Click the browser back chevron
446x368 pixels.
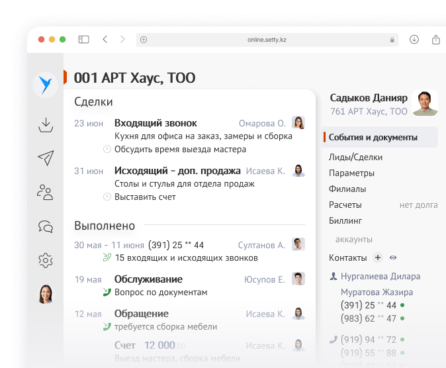105,40
